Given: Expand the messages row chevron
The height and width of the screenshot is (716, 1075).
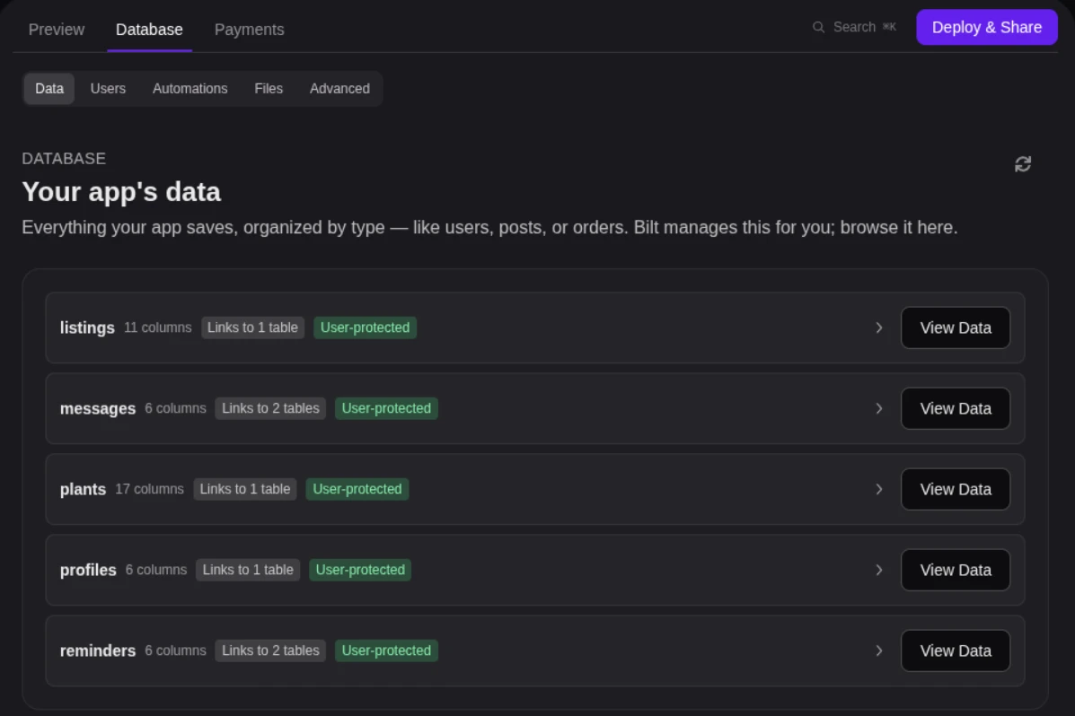Looking at the screenshot, I should (x=878, y=409).
